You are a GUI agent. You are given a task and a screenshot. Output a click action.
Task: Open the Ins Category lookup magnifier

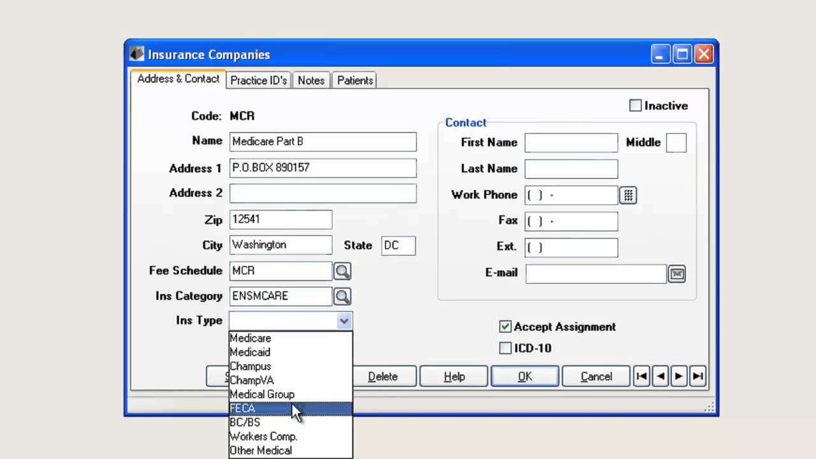(342, 296)
